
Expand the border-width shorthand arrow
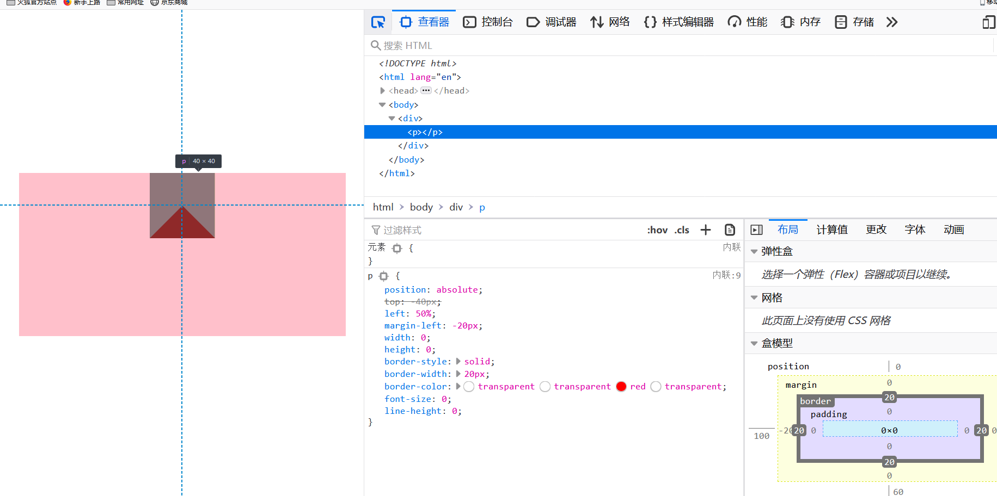[x=458, y=374]
